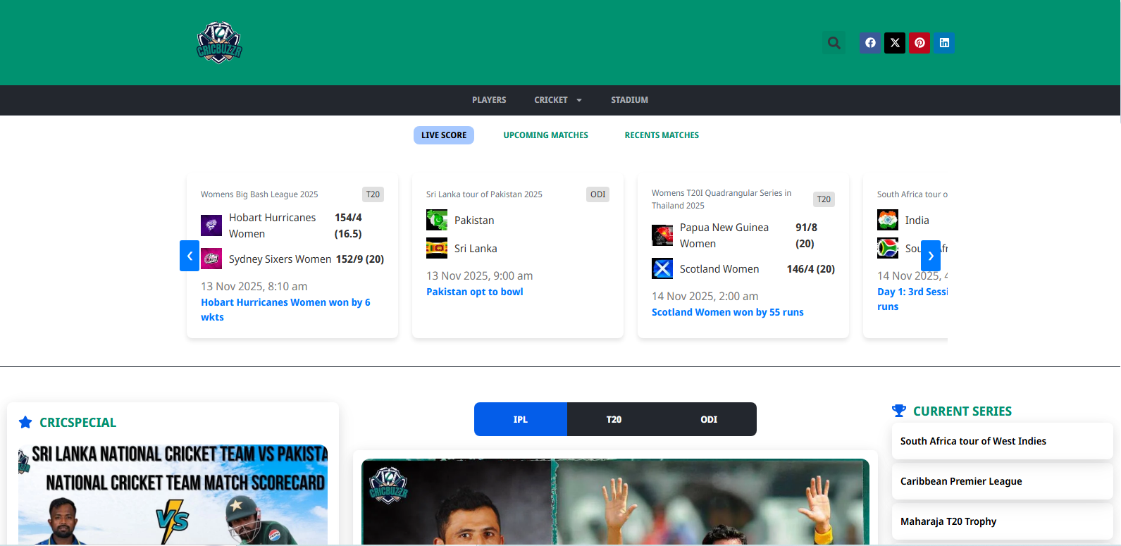Switch to the Live Score tab

[x=444, y=135]
